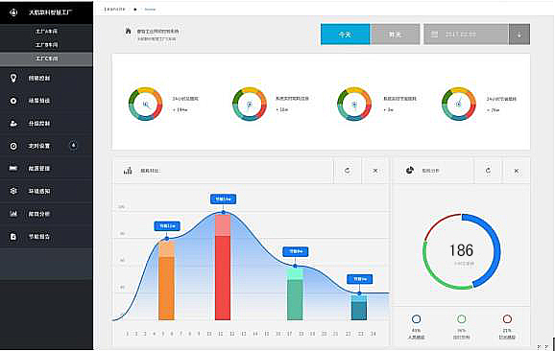Open the gear icon sidebar item

[x=13, y=191]
